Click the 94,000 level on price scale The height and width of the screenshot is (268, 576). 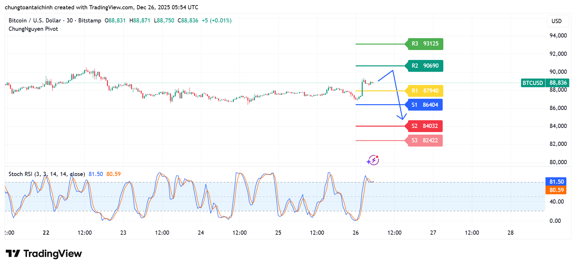coord(558,36)
